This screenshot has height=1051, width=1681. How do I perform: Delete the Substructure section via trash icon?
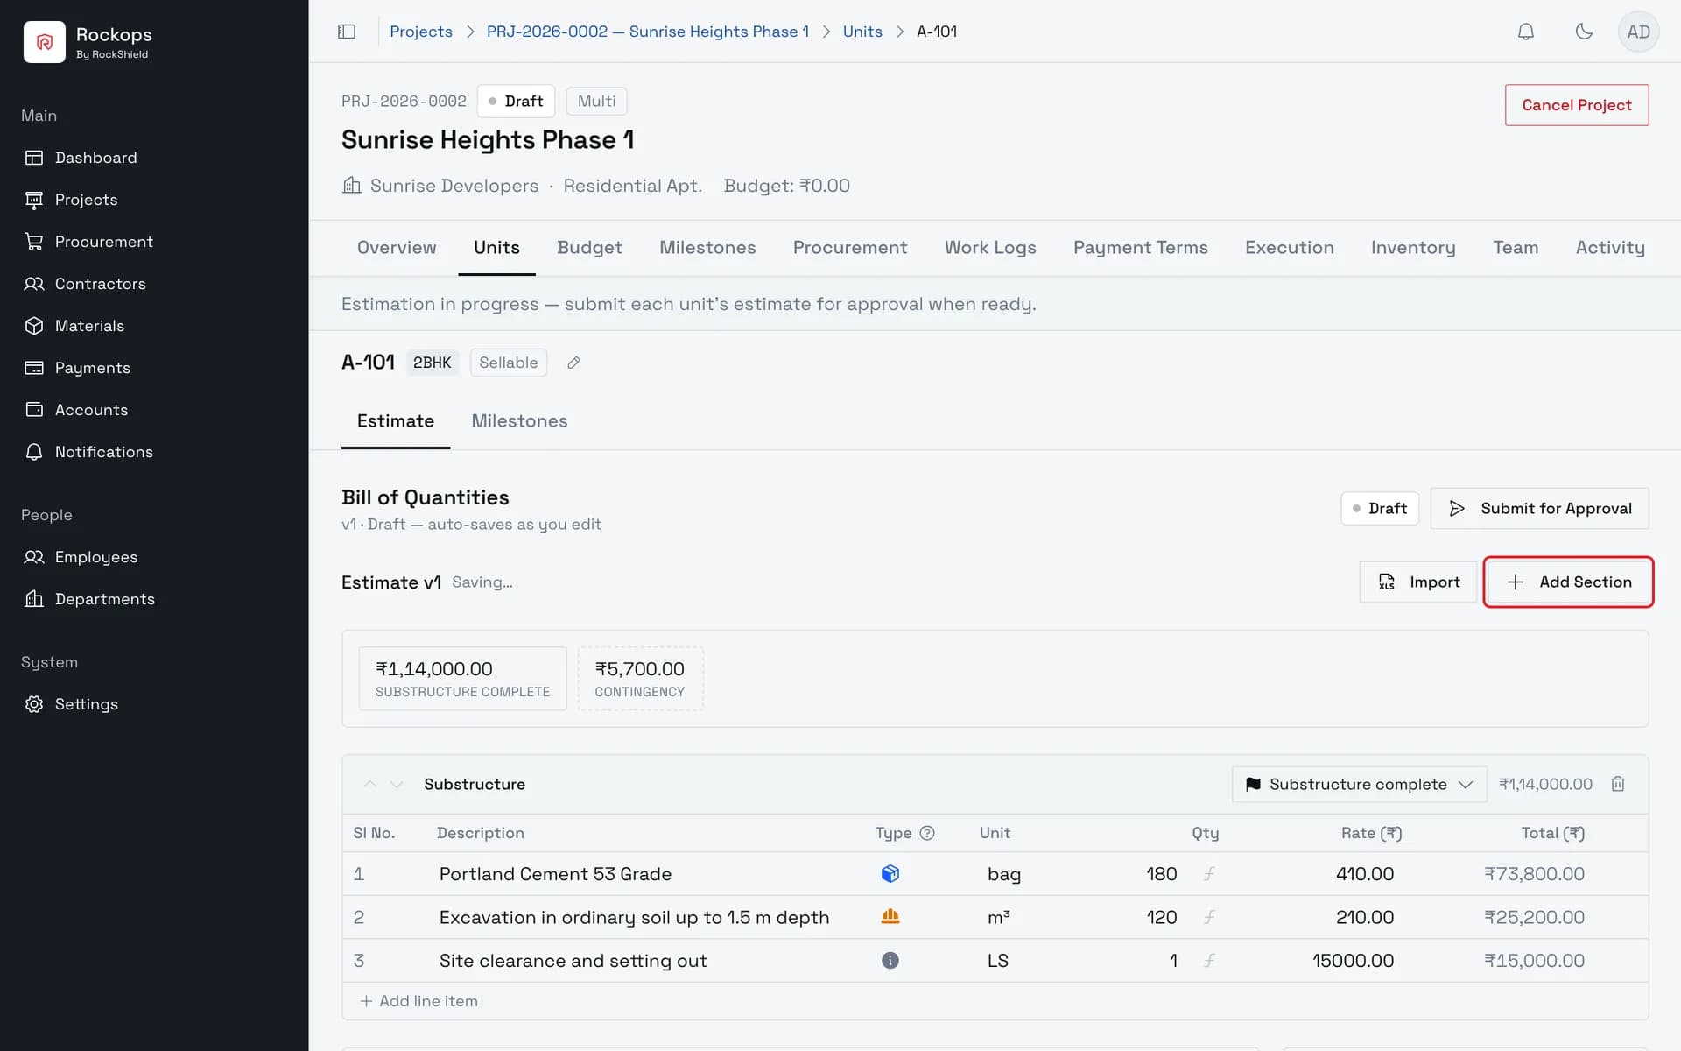click(1618, 784)
